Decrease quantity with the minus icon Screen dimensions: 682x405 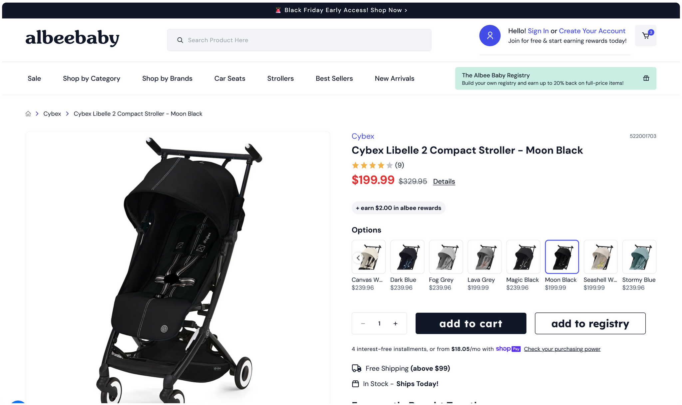click(x=363, y=323)
